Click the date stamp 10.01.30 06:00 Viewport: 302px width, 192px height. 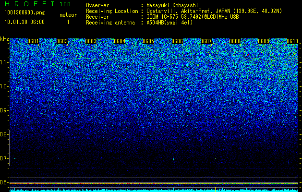pyautogui.click(x=24, y=22)
